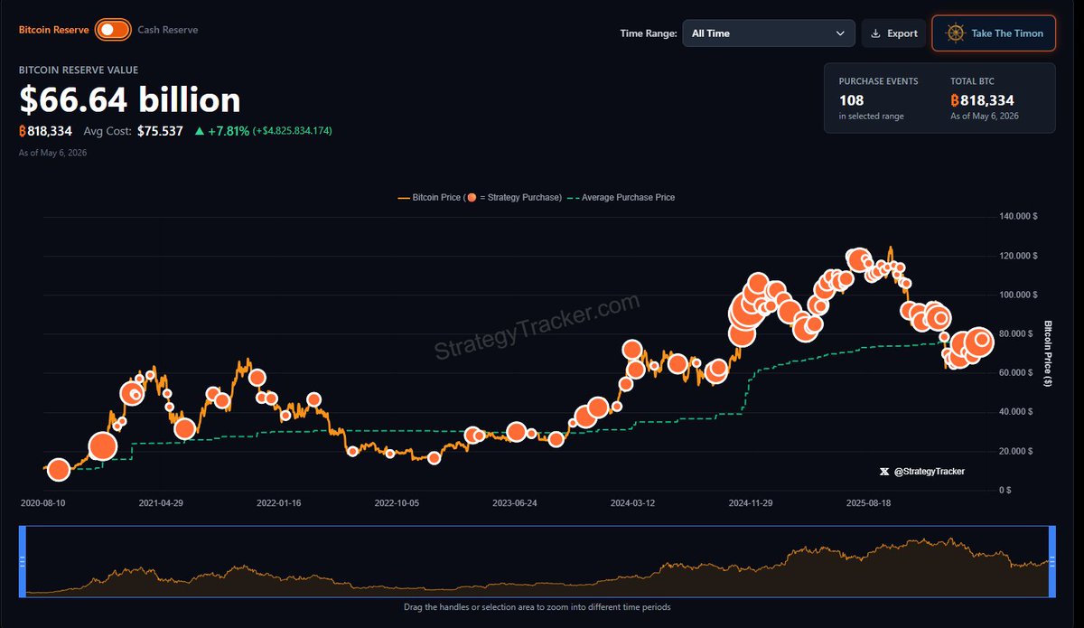
Task: Click the left range slider handle
Action: click(x=23, y=562)
